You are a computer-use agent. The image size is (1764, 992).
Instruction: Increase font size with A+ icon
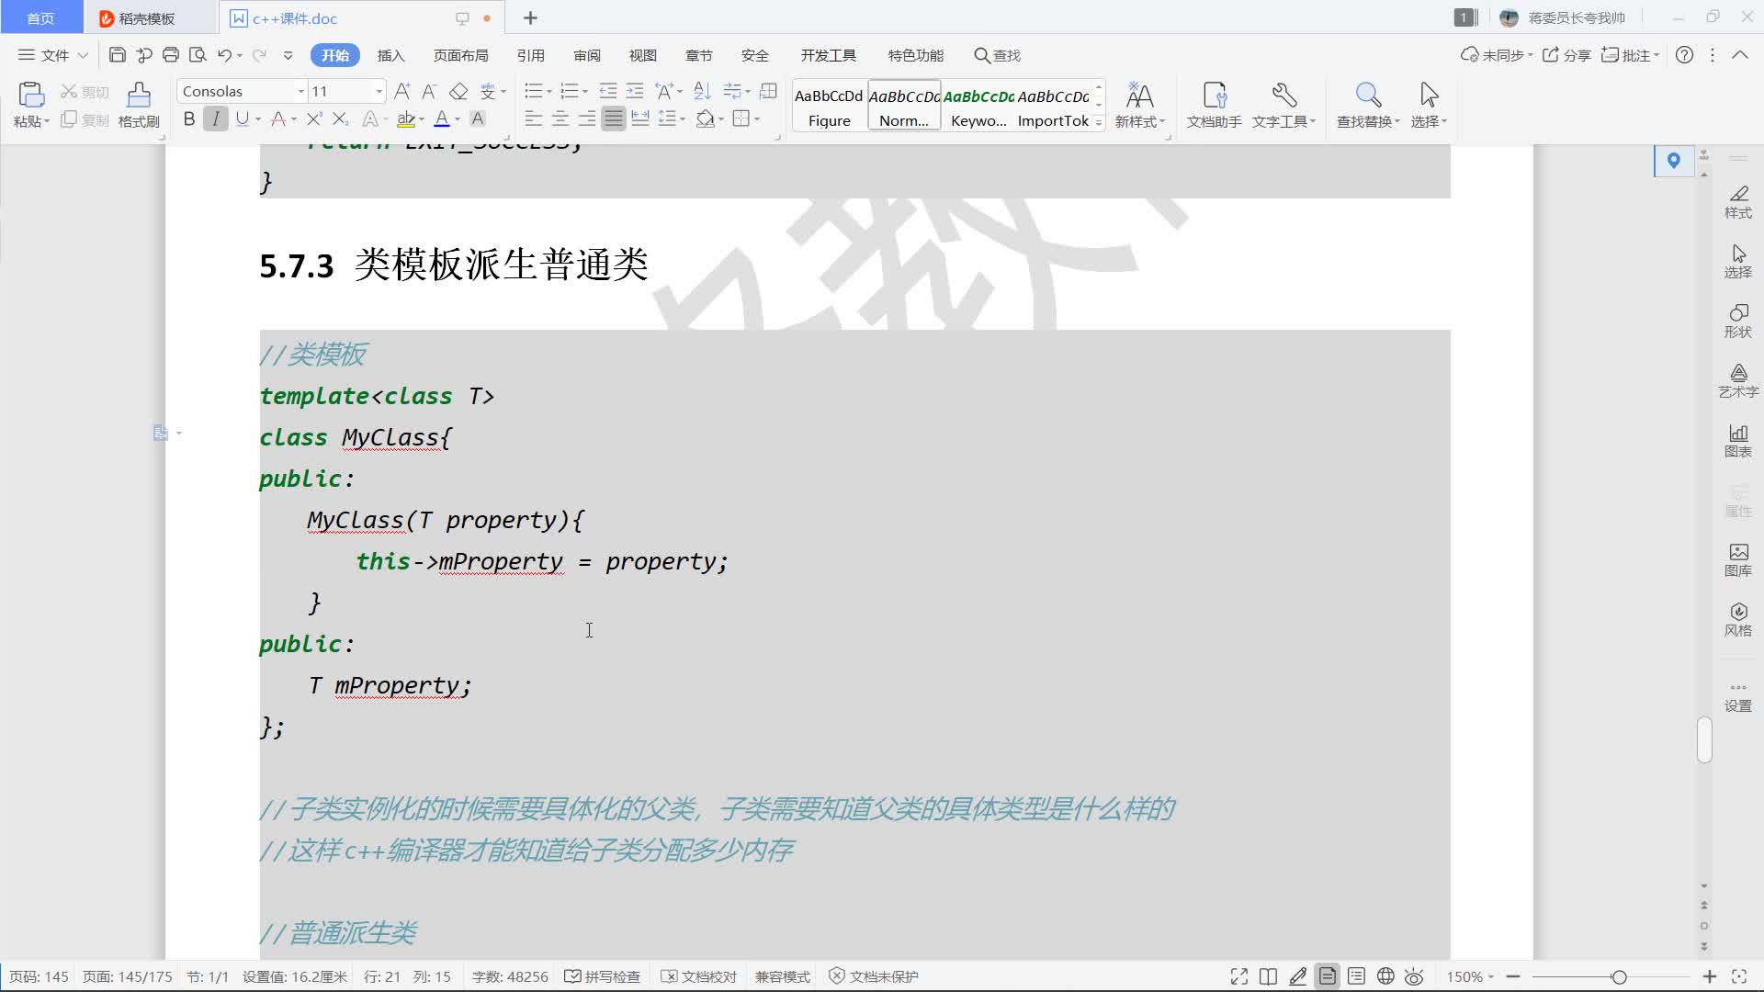click(x=402, y=91)
